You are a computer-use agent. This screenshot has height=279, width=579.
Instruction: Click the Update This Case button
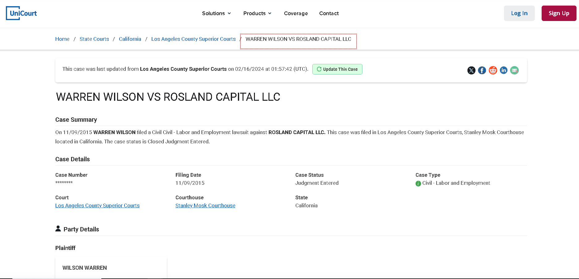point(337,69)
